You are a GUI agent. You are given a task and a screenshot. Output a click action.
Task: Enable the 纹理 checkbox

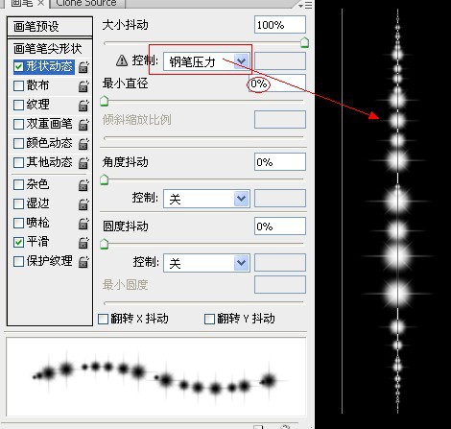pyautogui.click(x=18, y=105)
